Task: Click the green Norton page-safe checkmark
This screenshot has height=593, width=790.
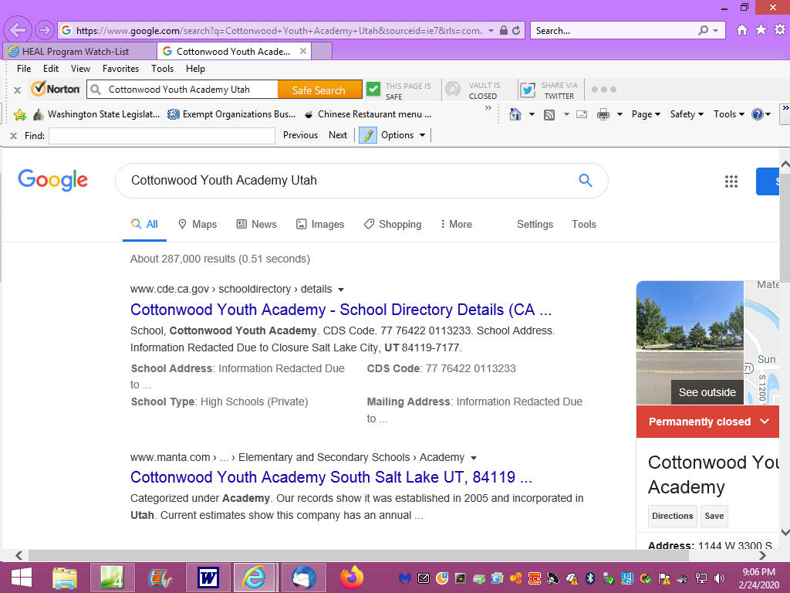Action: 373,90
